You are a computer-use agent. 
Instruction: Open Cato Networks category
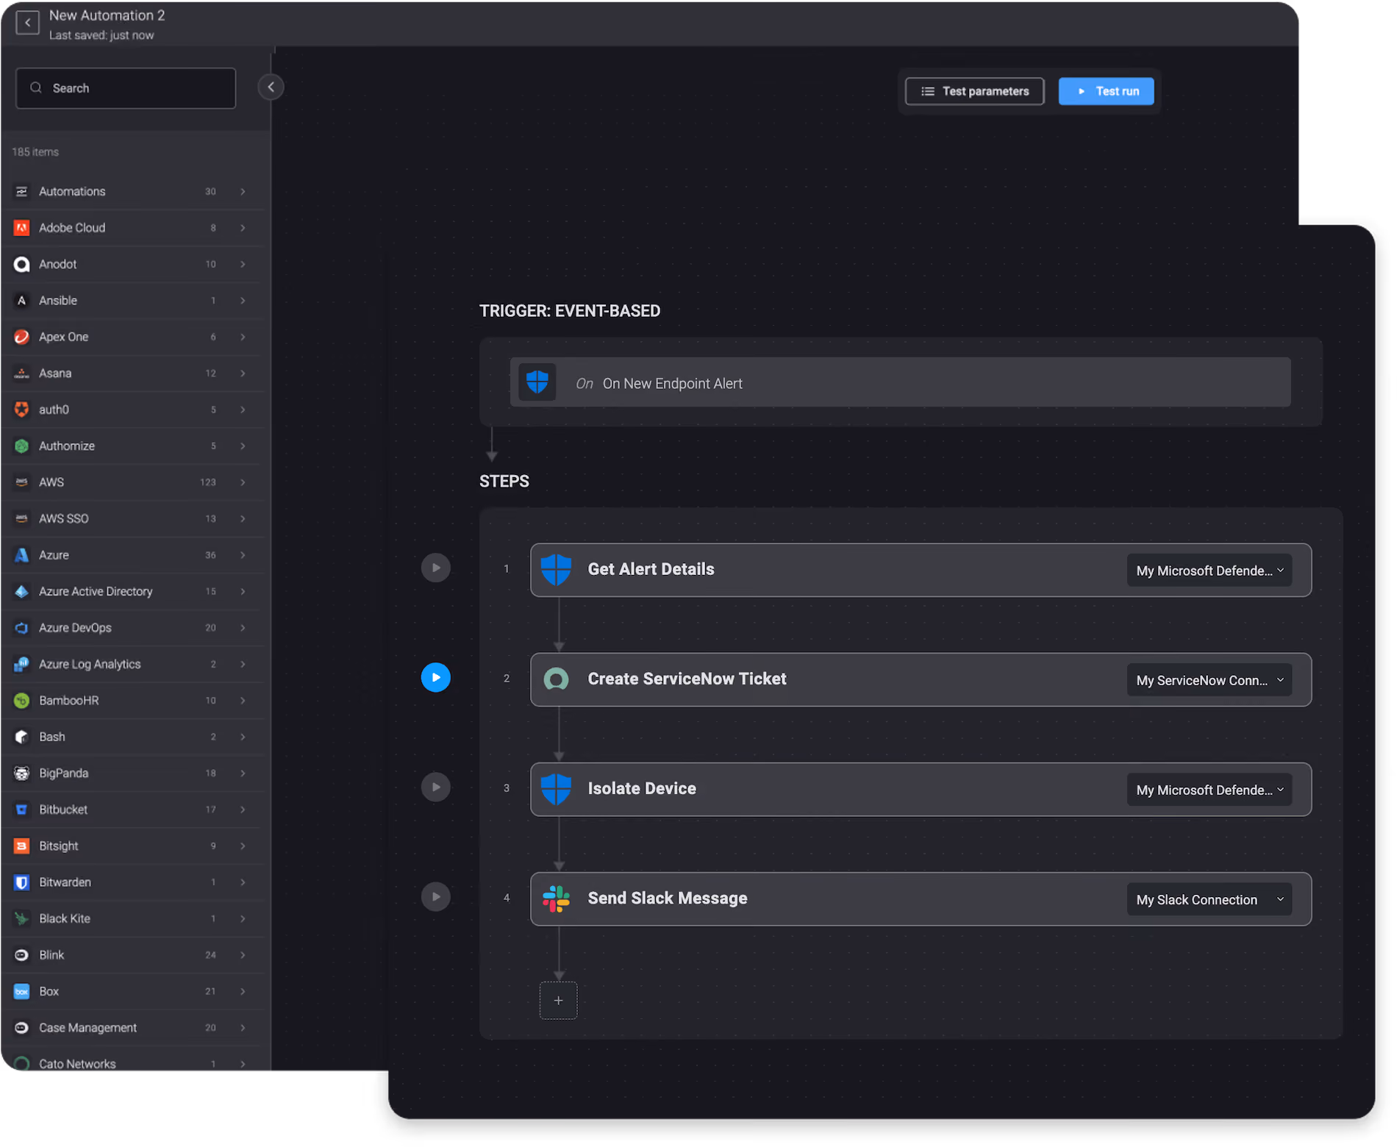click(x=132, y=1060)
